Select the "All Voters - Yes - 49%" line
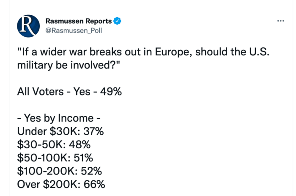296x196 pixels. (69, 92)
